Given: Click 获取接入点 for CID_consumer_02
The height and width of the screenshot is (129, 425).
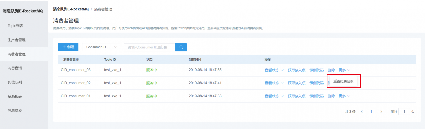Looking at the screenshot, I should click(x=297, y=83).
